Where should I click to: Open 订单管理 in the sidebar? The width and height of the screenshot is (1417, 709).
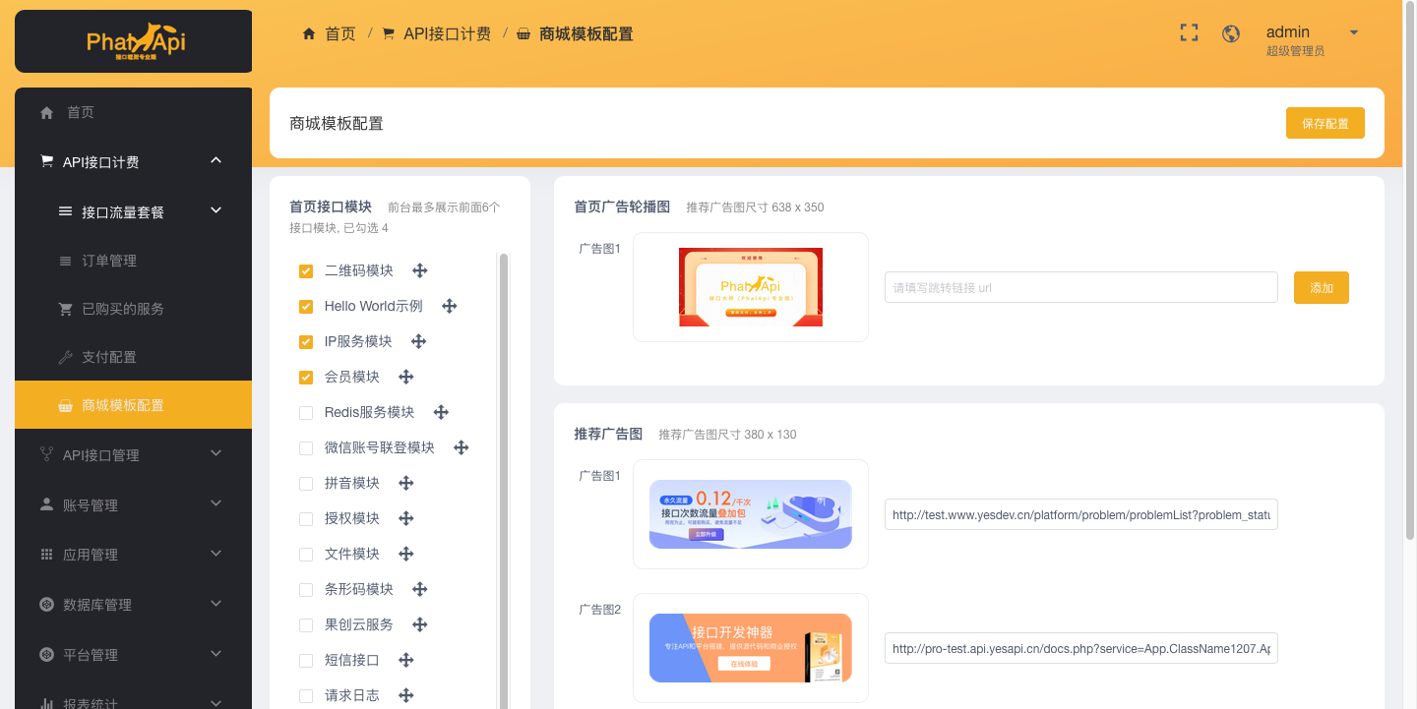[133, 261]
